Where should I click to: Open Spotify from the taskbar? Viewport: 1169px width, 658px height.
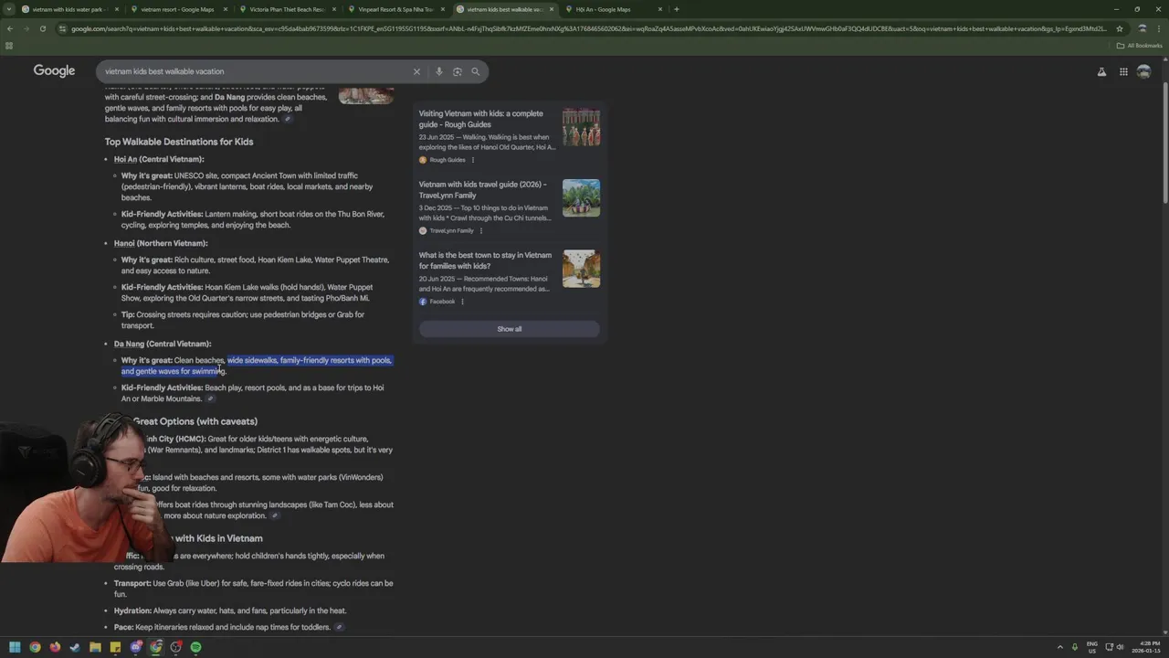point(195,647)
